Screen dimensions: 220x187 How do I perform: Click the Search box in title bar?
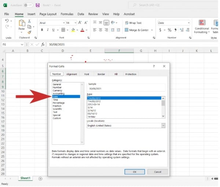(173, 5)
